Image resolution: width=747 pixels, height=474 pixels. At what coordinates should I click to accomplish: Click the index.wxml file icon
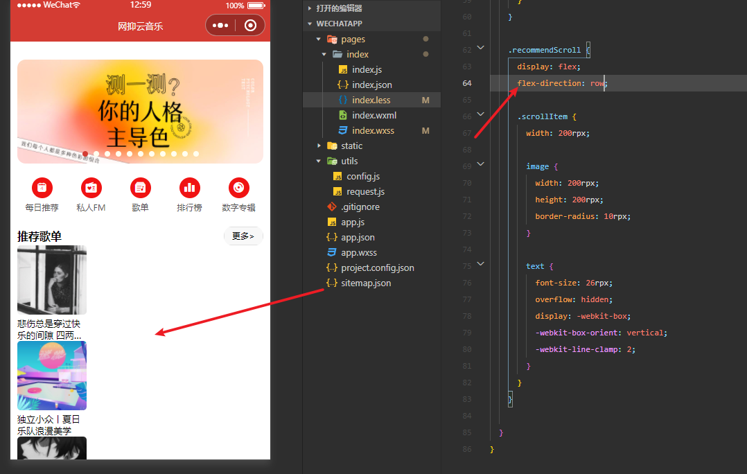point(343,115)
